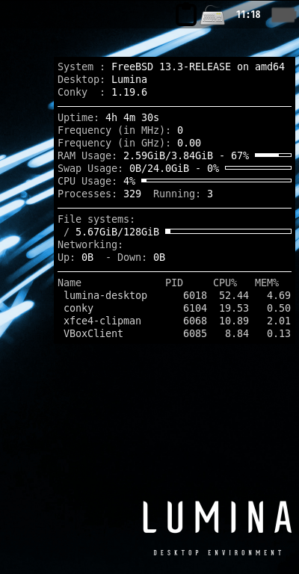
Task: Click the Name column header
Action: coord(70,283)
